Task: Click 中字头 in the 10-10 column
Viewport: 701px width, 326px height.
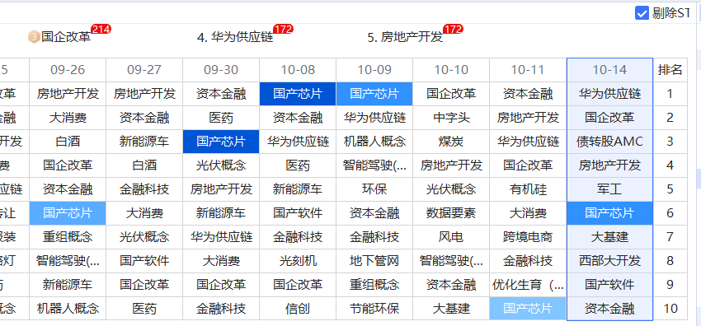Action: (451, 118)
